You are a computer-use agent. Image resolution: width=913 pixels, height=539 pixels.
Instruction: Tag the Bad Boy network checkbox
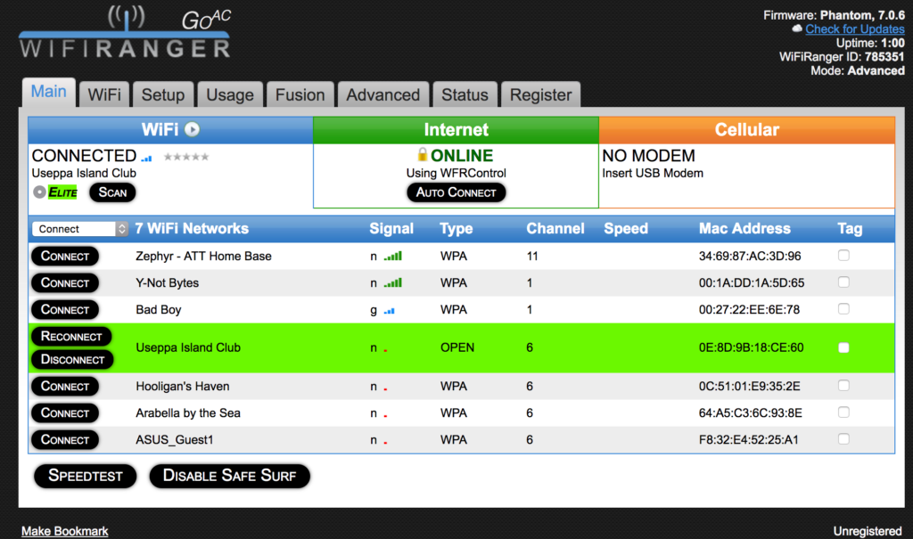click(843, 308)
